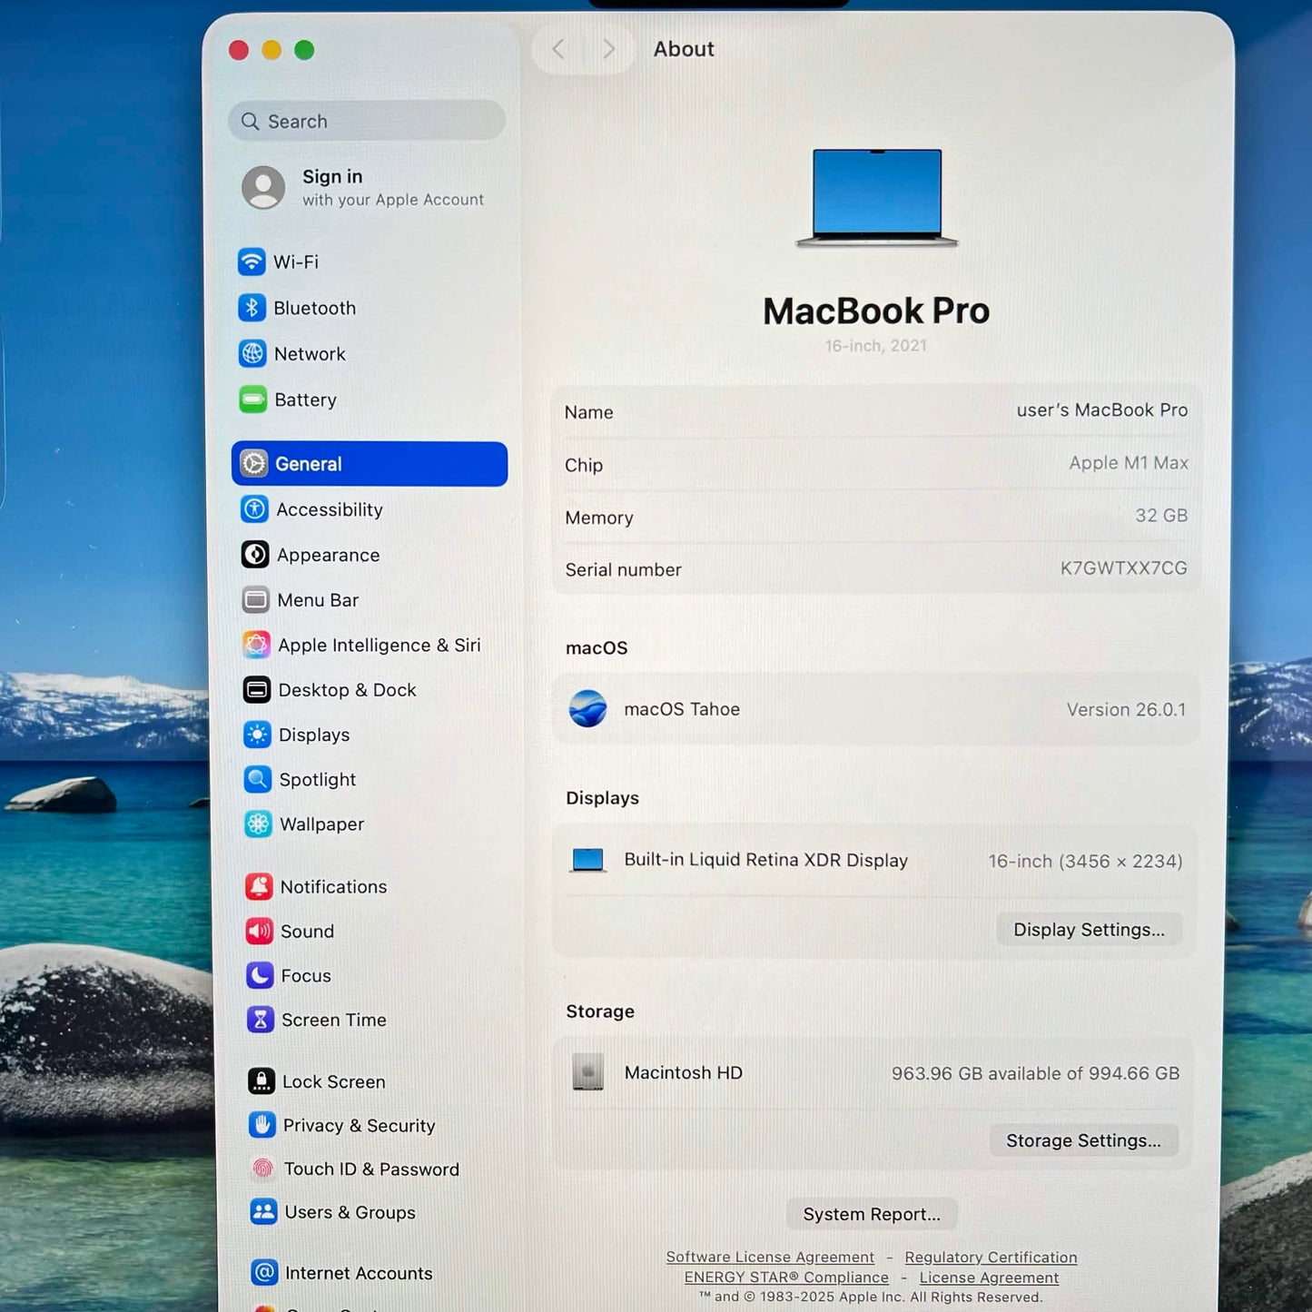Click the macOS Tahoe logo icon
The image size is (1312, 1312).
point(588,709)
